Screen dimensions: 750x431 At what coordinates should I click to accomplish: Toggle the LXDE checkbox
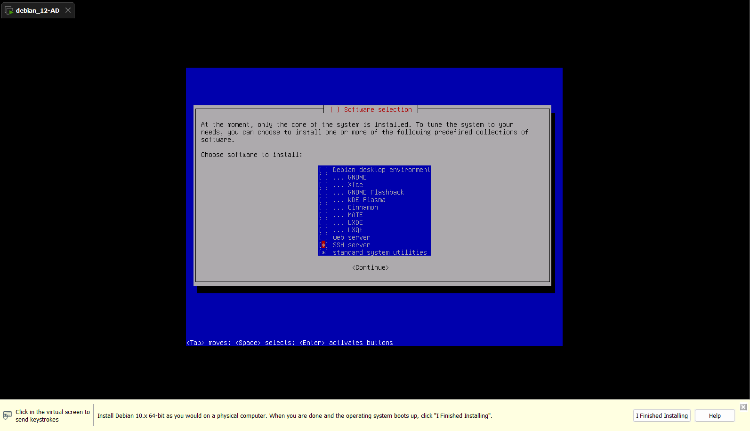coord(323,222)
